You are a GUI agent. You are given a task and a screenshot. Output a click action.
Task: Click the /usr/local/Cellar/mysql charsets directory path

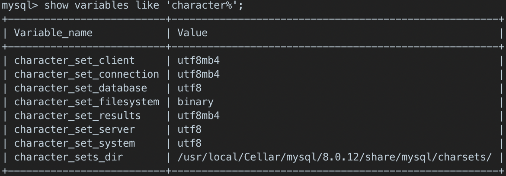tap(334, 157)
